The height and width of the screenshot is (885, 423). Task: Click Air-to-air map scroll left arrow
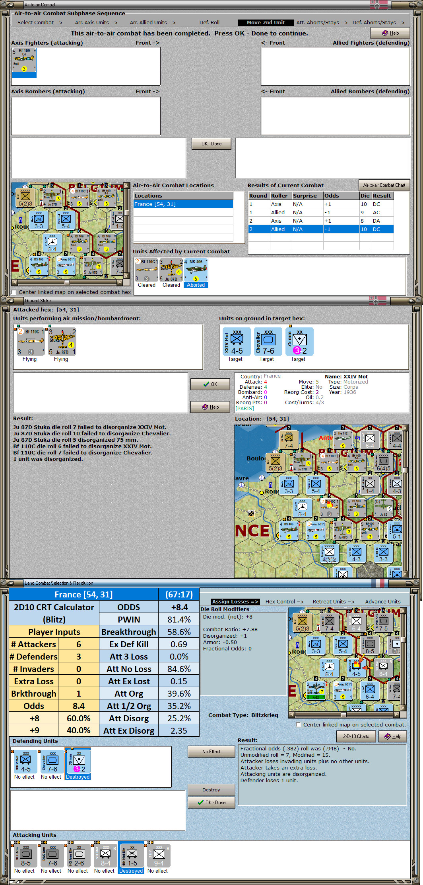(15, 282)
